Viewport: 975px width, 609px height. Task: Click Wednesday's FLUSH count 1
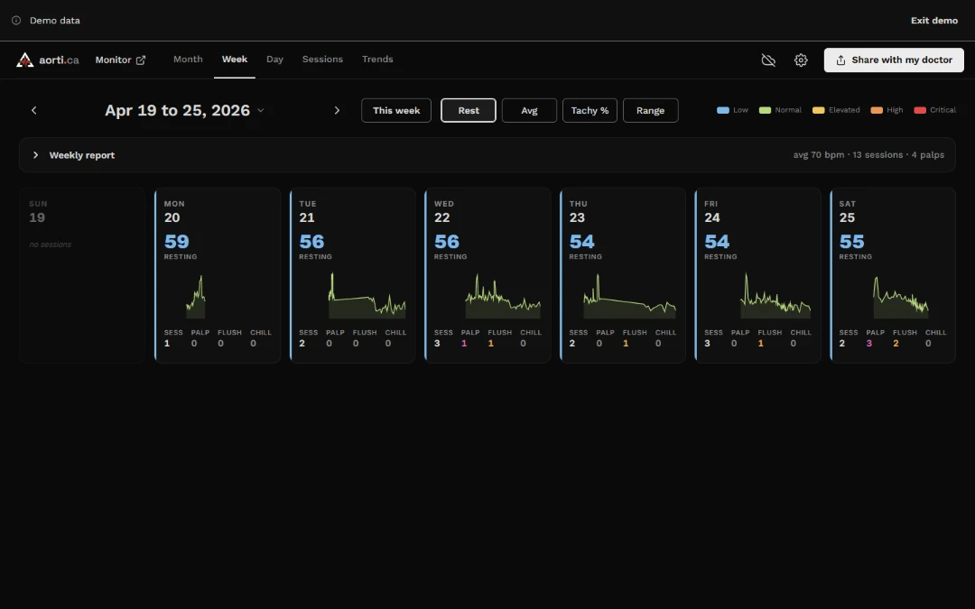(490, 343)
